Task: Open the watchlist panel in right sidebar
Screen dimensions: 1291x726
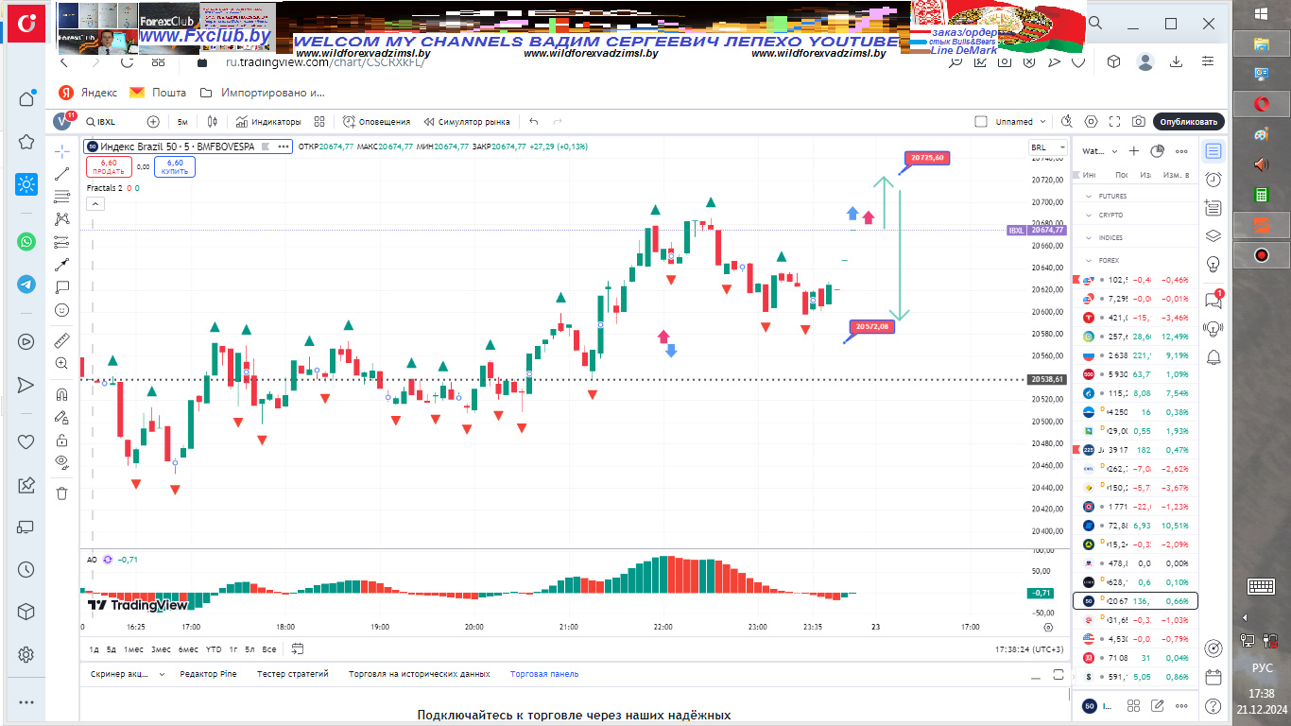Action: pos(1214,151)
